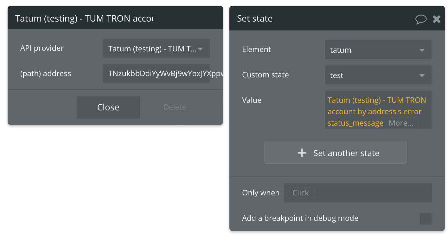The width and height of the screenshot is (448, 236).
Task: Click the (path) address input field
Action: click(157, 74)
